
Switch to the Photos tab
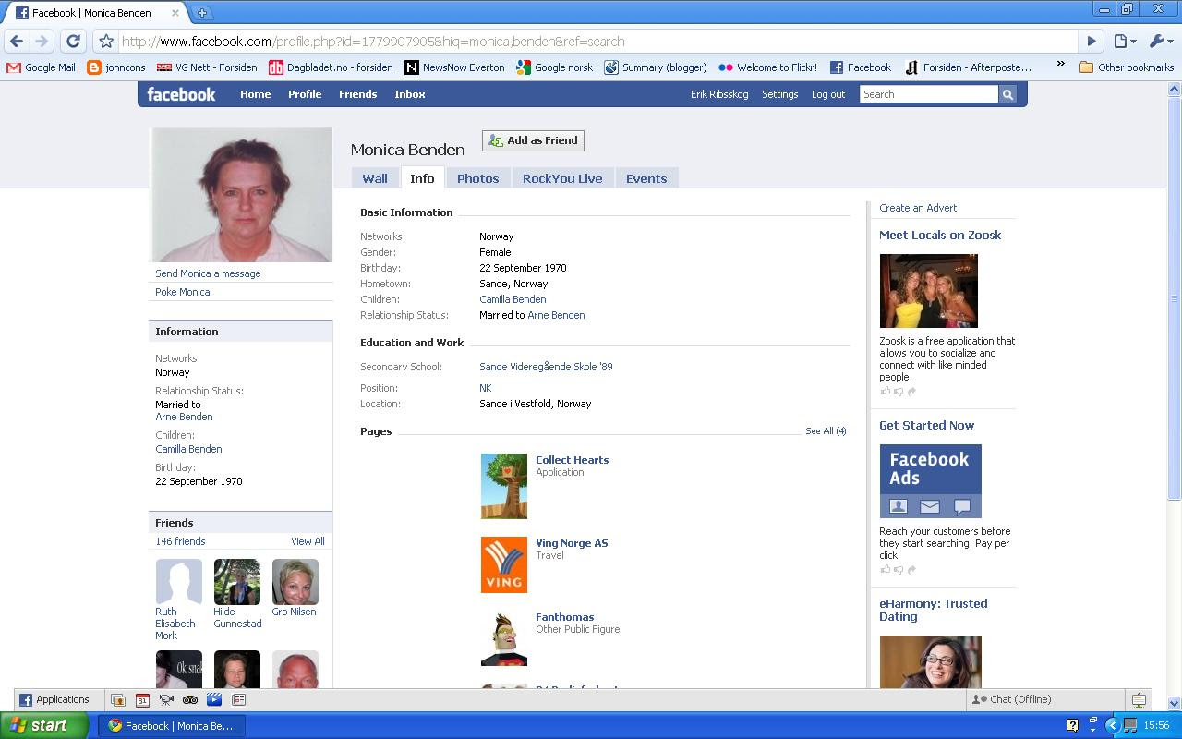(x=477, y=178)
